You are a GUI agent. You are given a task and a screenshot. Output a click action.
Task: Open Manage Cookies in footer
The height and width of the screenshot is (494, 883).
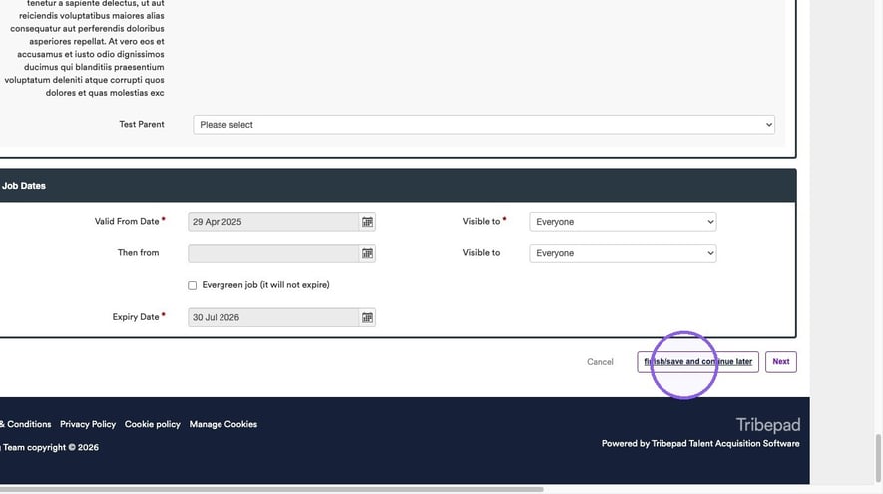(223, 424)
